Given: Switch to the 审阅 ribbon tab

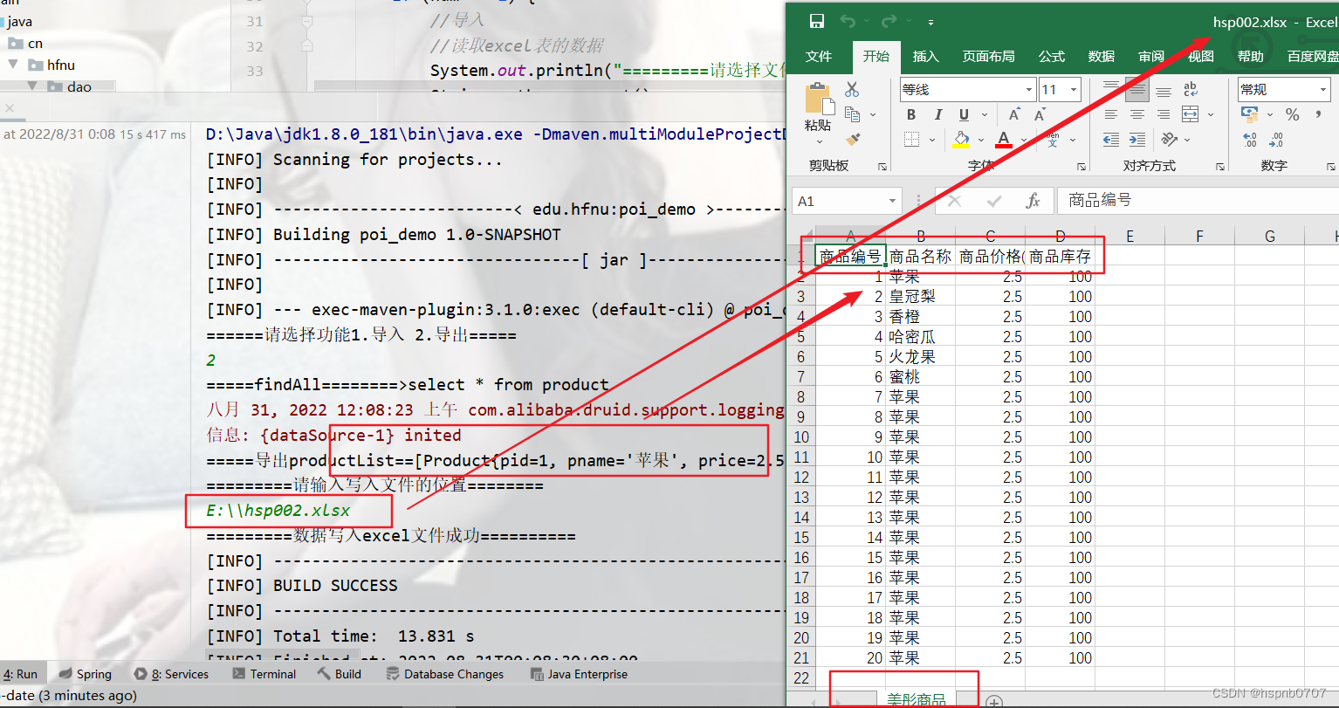Looking at the screenshot, I should 1151,56.
